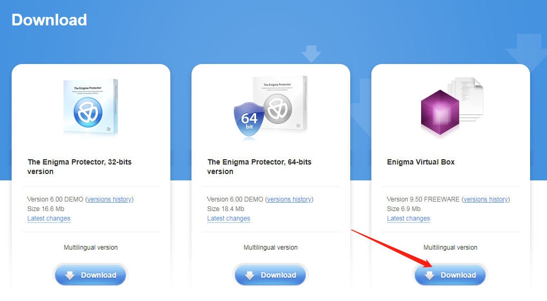The height and width of the screenshot is (301, 547).
Task: Open versions history for Enigma Virtual Box
Action: 486,199
